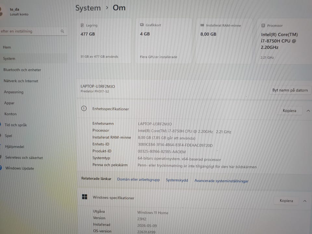Click the Installerat RAM-minne 8,00 GB card

224,41
